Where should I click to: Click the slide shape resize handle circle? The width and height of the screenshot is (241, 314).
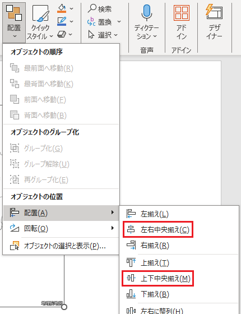click(x=64, y=307)
